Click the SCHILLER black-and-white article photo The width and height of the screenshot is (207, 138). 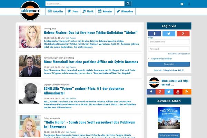[x=30, y=93]
